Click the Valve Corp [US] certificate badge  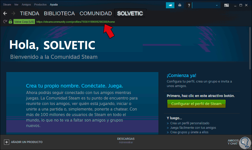coord(24,21)
